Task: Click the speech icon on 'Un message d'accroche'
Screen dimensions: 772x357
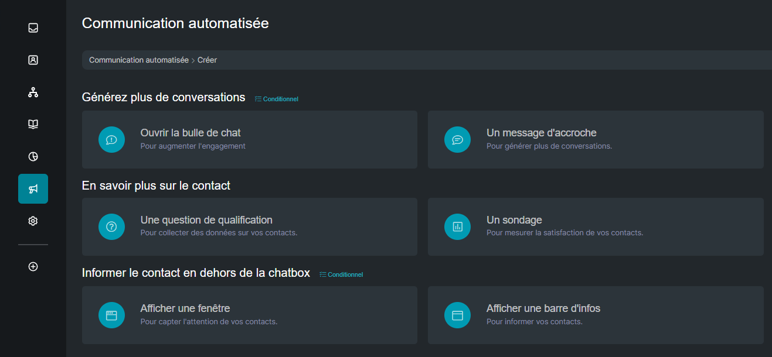Action: (x=457, y=139)
